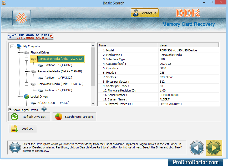Click the Contact us button
The width and height of the screenshot is (228, 166).
click(x=145, y=13)
